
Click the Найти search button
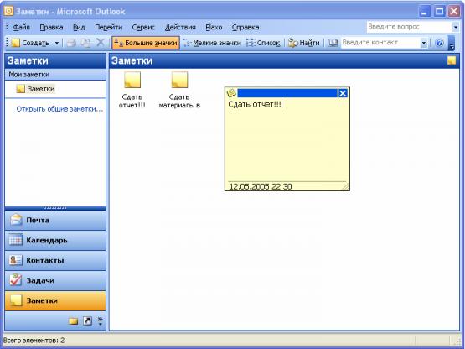304,43
